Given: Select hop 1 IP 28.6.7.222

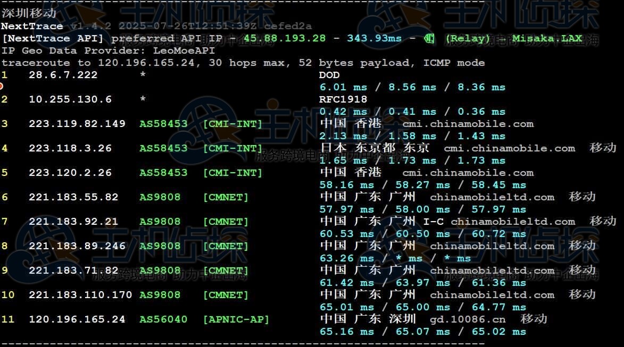Looking at the screenshot, I should (x=63, y=75).
